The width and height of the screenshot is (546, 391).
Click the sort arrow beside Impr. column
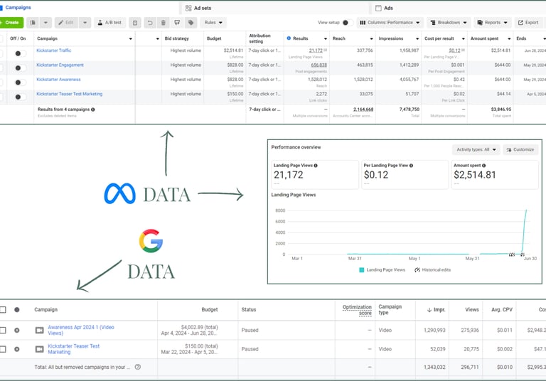429,310
